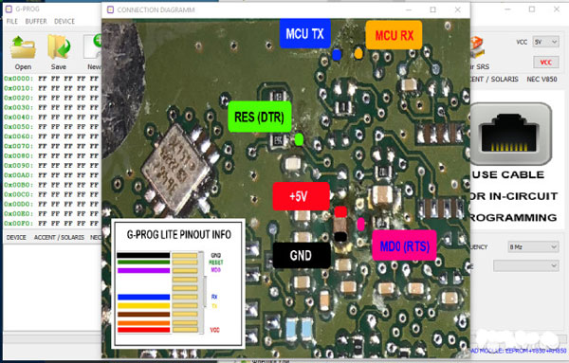This screenshot has height=363, width=569.
Task: Open the empty dropdown below frequency
Action: coord(525,265)
